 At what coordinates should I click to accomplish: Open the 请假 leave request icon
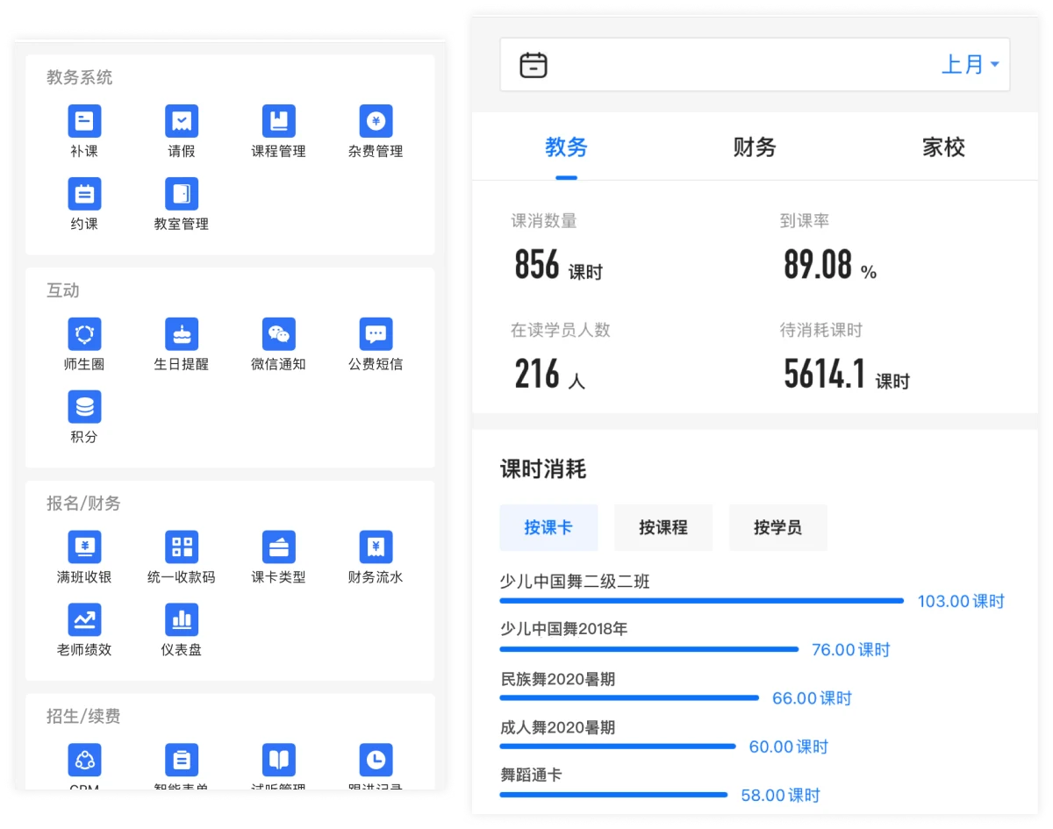click(x=182, y=121)
